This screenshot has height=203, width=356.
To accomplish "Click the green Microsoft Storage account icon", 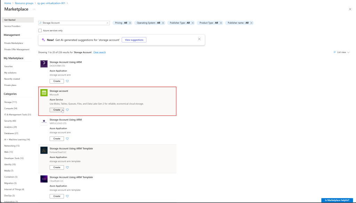I will click(x=44, y=92).
